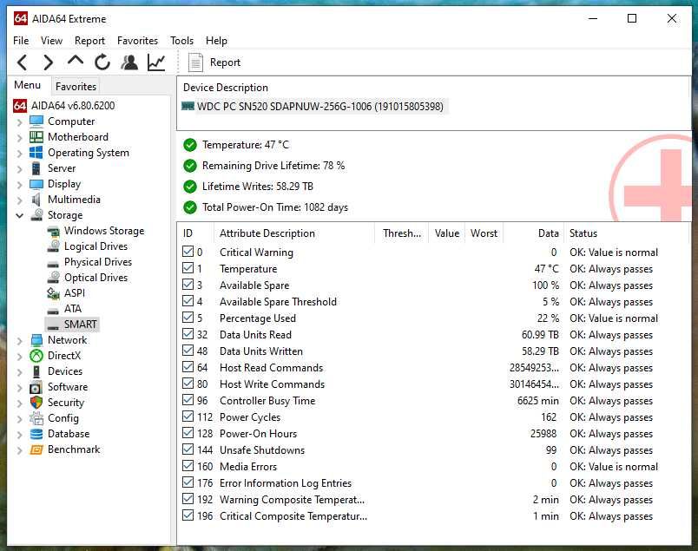Select the DirectX Xbox icon
698x551 pixels.
(x=36, y=356)
